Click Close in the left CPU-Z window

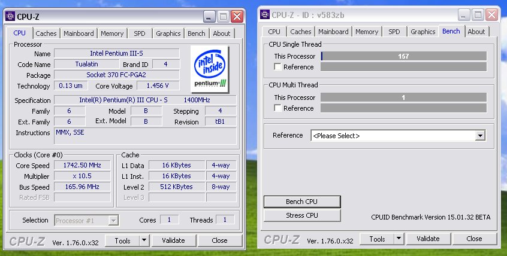(x=219, y=240)
